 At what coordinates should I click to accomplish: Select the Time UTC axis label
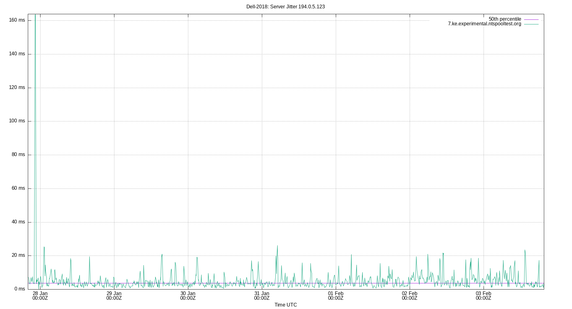[x=285, y=305]
